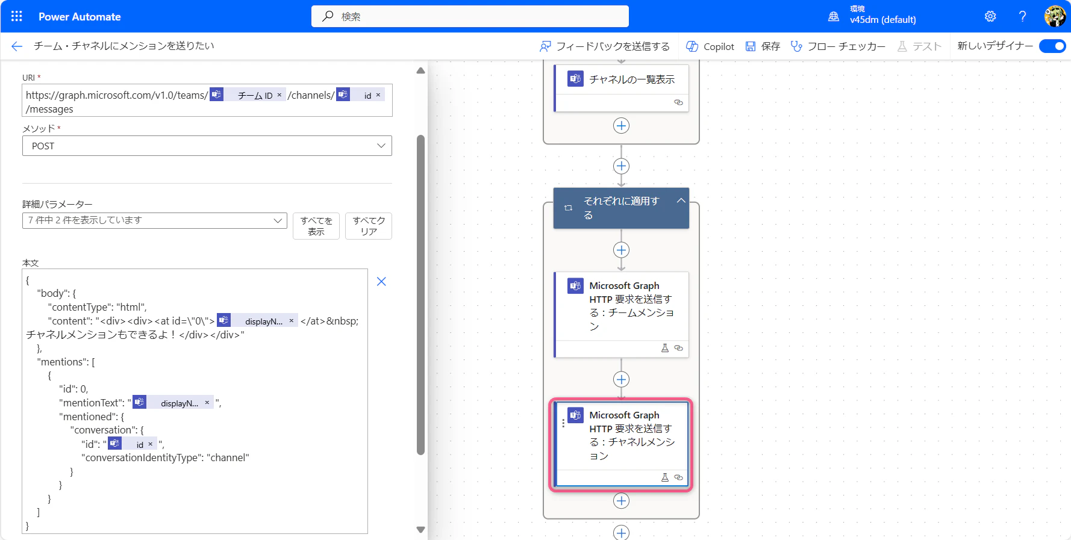This screenshot has width=1071, height=540.
Task: Click the loop icon on それぞれに適用する
Action: tap(568, 208)
